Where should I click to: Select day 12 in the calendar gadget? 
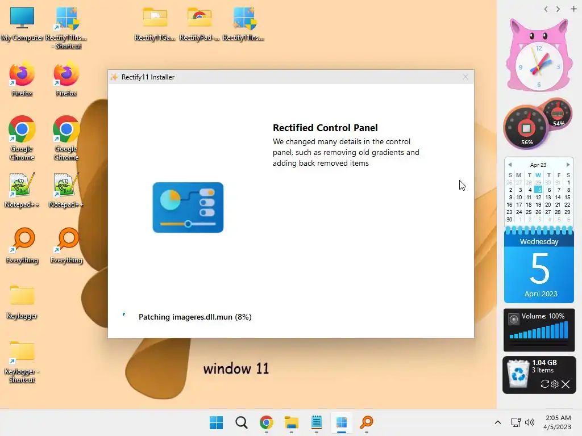click(x=538, y=197)
